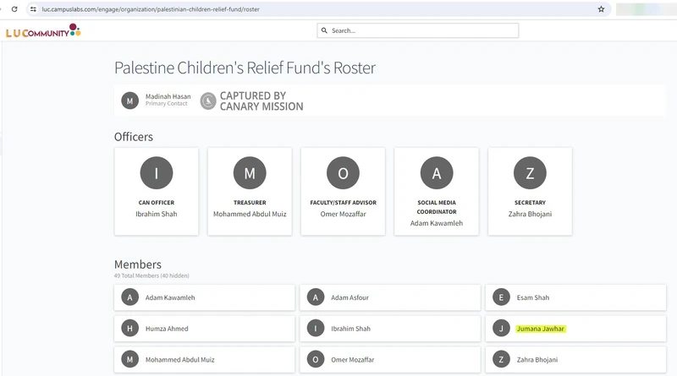Viewport: 677px width, 376px height.
Task: Click Adam Kawamleh's social media coordinator avatar
Action: point(437,173)
